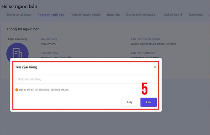The height and width of the screenshot is (135, 210).
Task: Click the store code VNLCWLWb
Action: [x=48, y=44]
